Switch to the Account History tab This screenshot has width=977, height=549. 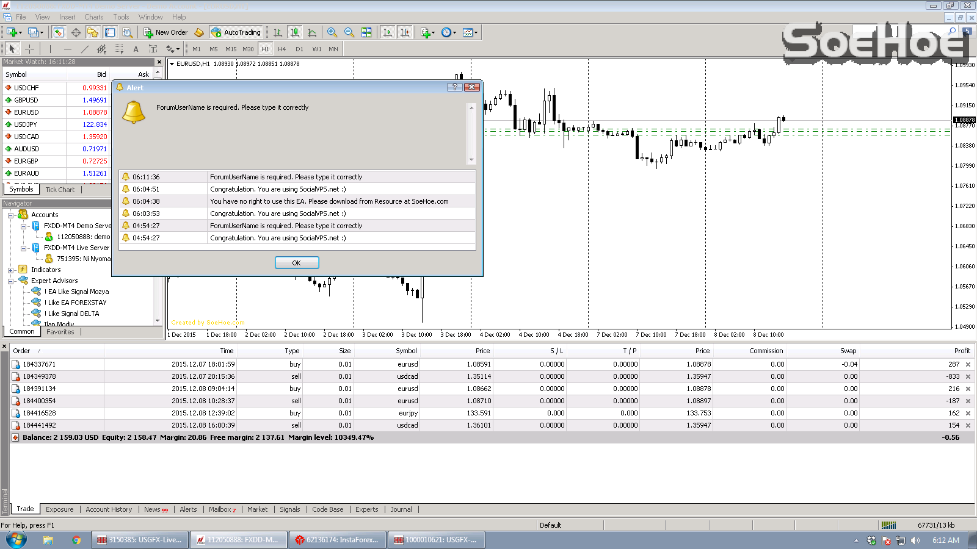pos(109,509)
